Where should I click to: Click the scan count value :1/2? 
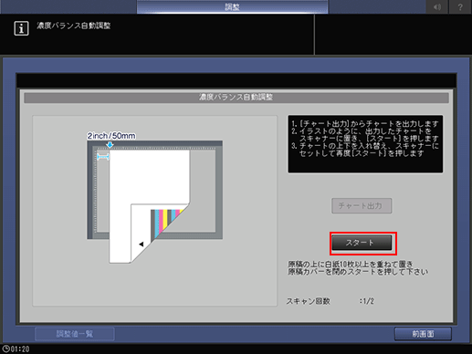coord(367,301)
